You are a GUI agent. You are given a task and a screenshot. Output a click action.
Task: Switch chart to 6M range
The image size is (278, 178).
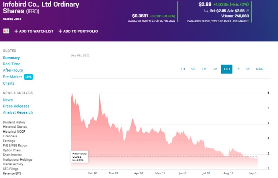click(x=215, y=69)
